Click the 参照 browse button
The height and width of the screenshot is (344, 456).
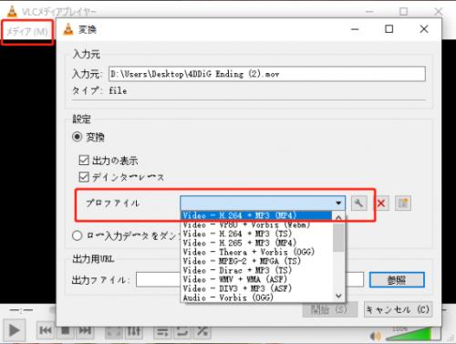(397, 280)
